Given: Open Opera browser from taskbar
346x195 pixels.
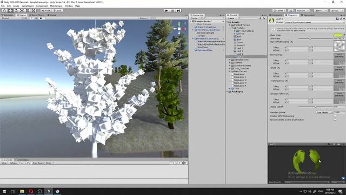Looking at the screenshot, I should 31,191.
